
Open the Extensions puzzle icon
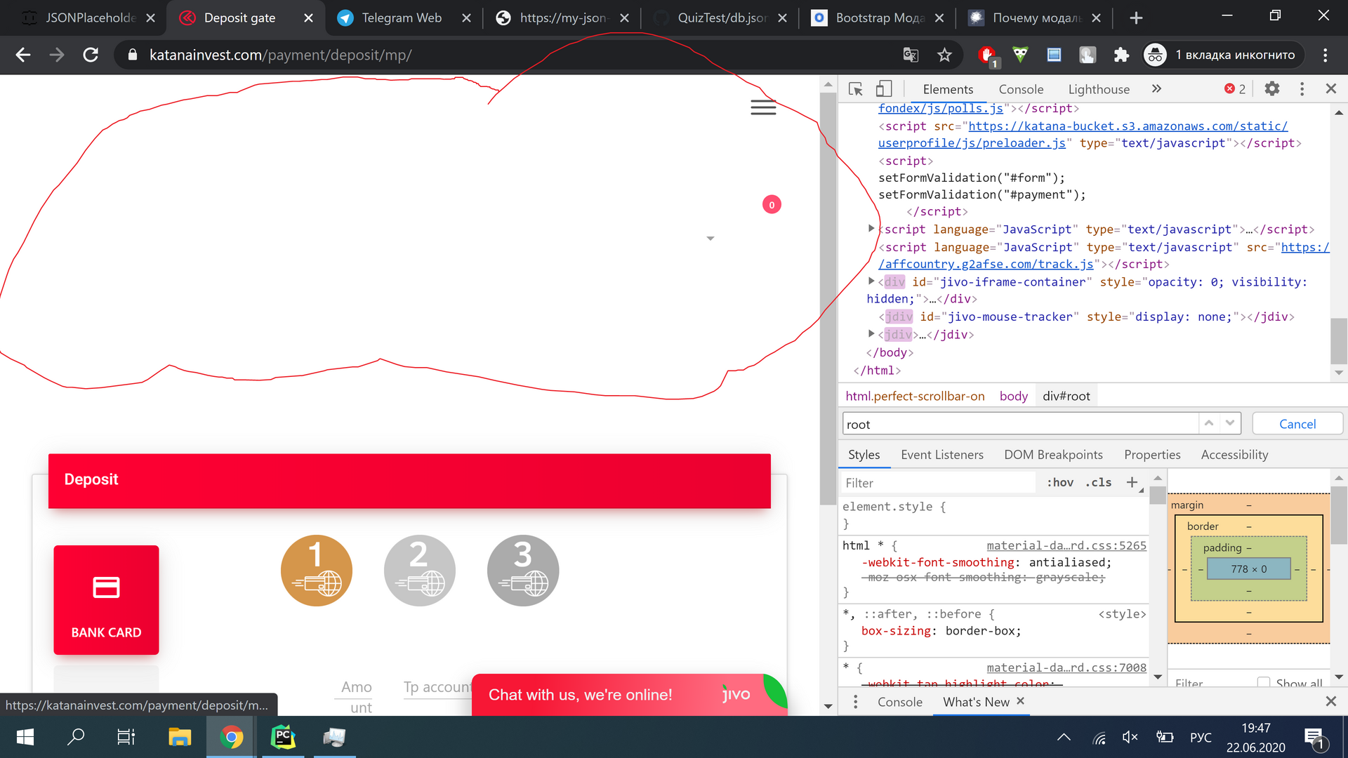click(1121, 55)
